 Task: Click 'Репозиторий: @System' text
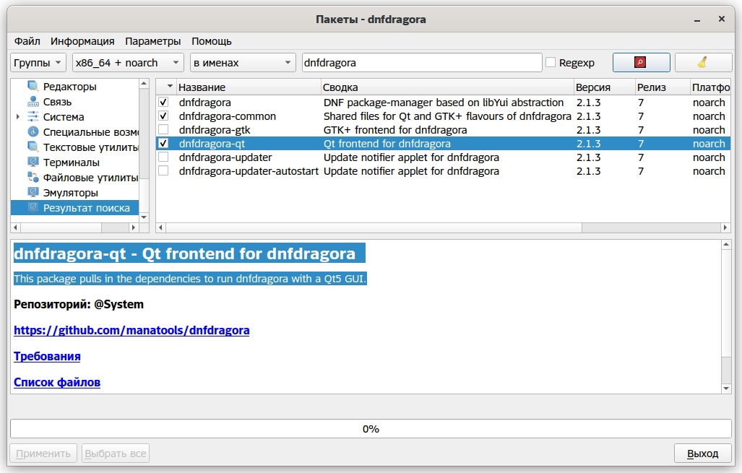(79, 304)
